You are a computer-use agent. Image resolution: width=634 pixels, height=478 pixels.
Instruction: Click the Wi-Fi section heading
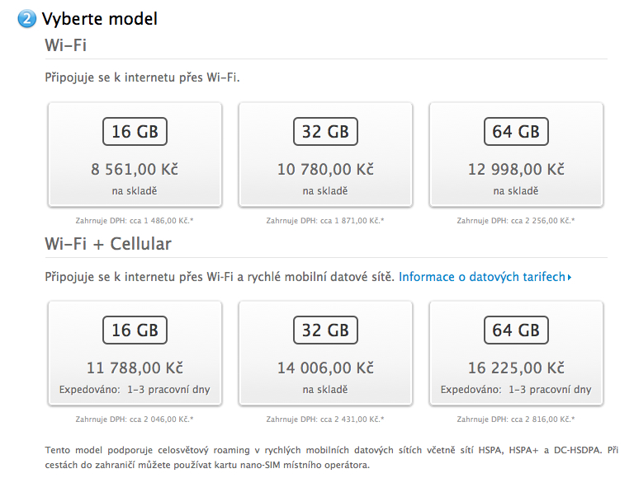(x=66, y=45)
